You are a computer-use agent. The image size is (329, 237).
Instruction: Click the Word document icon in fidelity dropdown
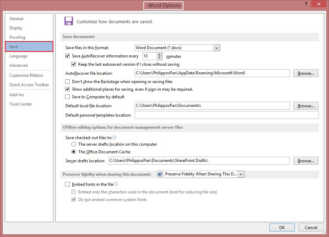coord(160,174)
